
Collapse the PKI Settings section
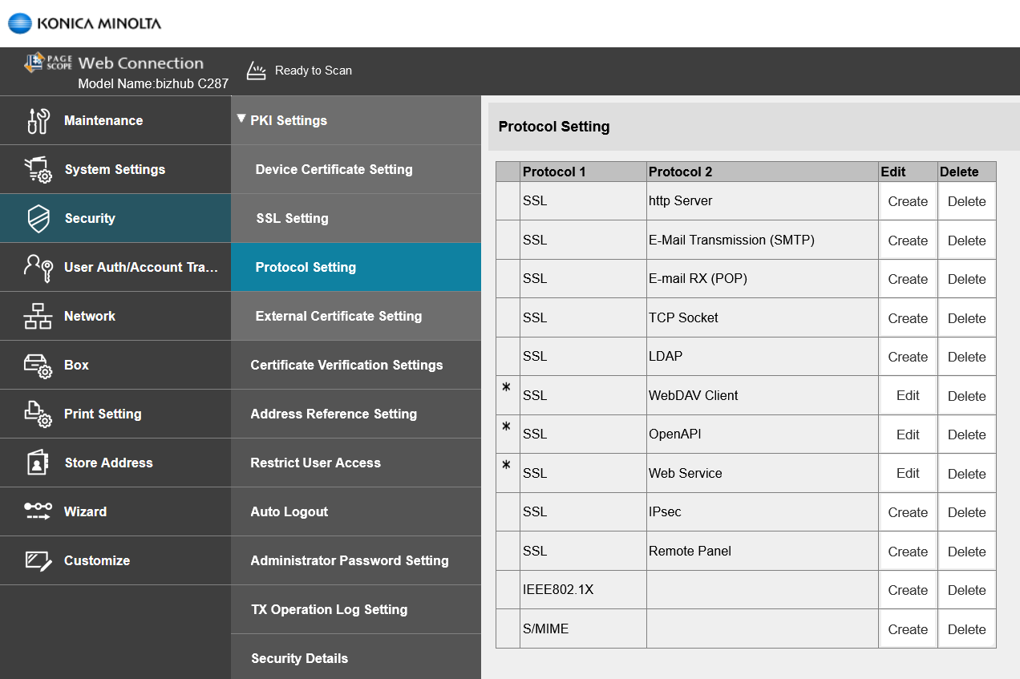click(x=241, y=117)
